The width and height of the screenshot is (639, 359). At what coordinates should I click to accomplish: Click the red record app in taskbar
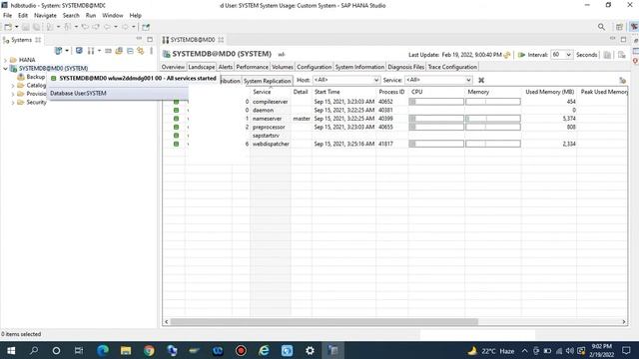(x=241, y=350)
